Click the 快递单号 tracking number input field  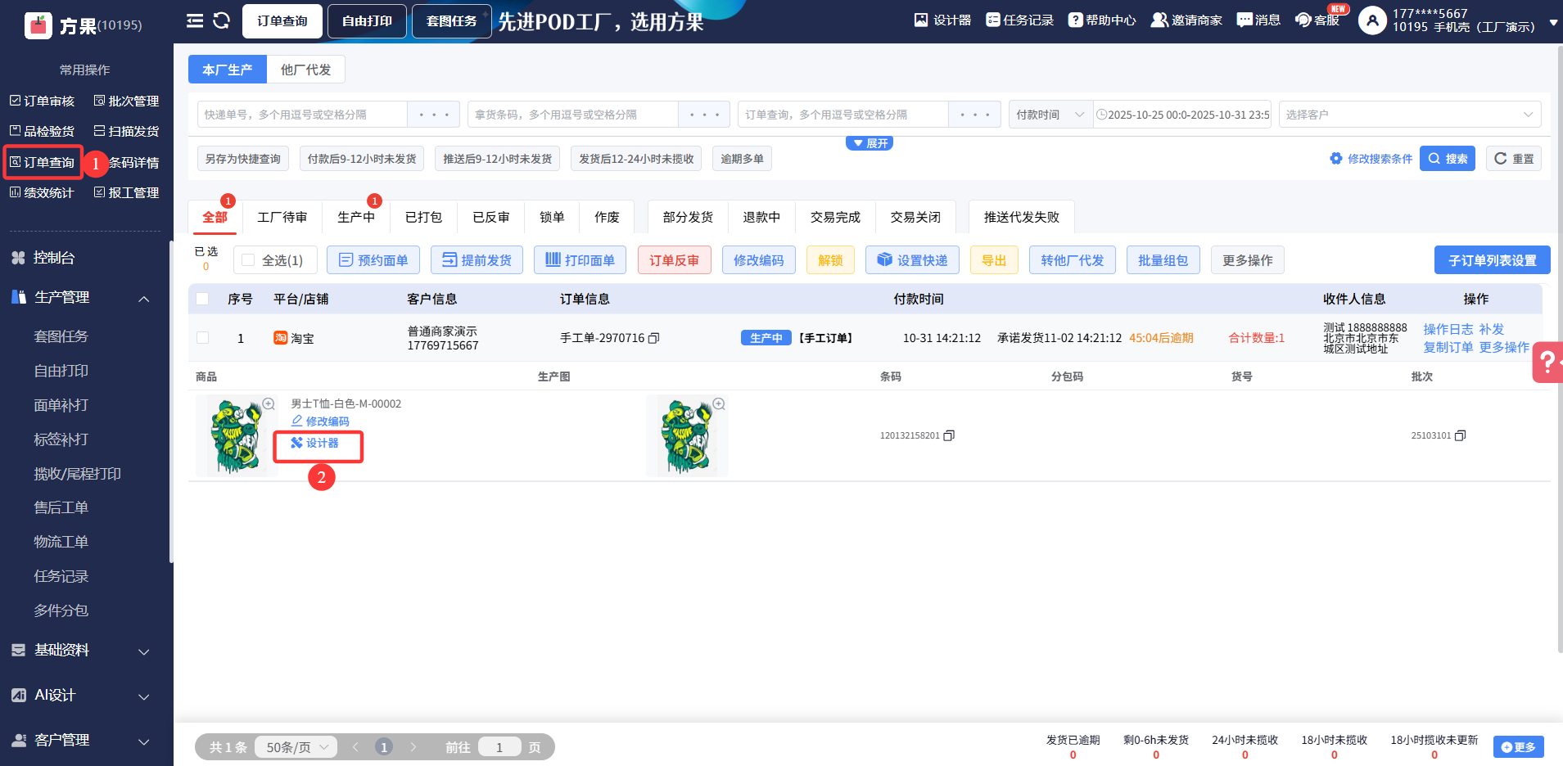pos(302,115)
